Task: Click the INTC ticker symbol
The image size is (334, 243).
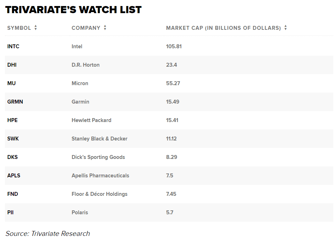Action: [x=13, y=46]
